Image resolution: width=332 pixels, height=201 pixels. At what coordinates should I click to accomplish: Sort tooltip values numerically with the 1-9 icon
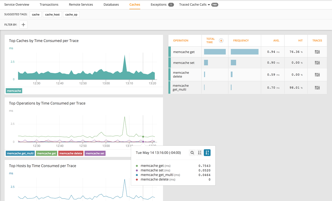[x=207, y=153]
